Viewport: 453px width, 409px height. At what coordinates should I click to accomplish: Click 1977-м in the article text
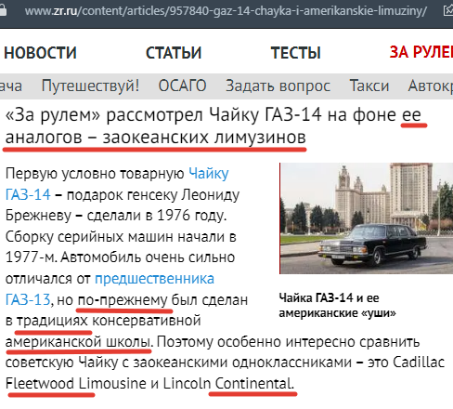(x=32, y=257)
